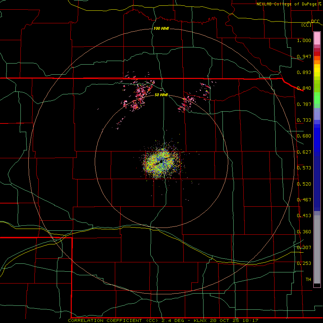Select the 0.680 scale value
Screen dimensions: 323x323
point(304,136)
